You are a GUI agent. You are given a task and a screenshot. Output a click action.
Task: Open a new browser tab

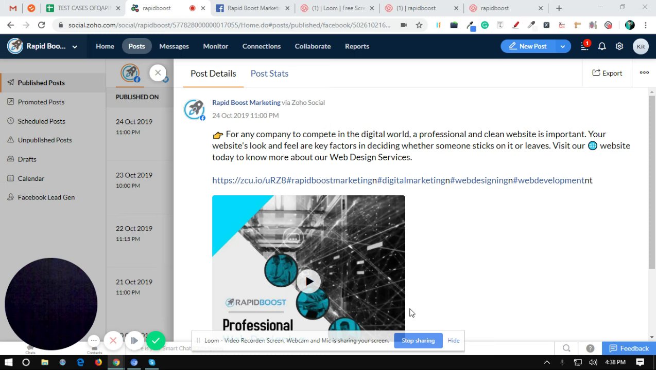(559, 8)
